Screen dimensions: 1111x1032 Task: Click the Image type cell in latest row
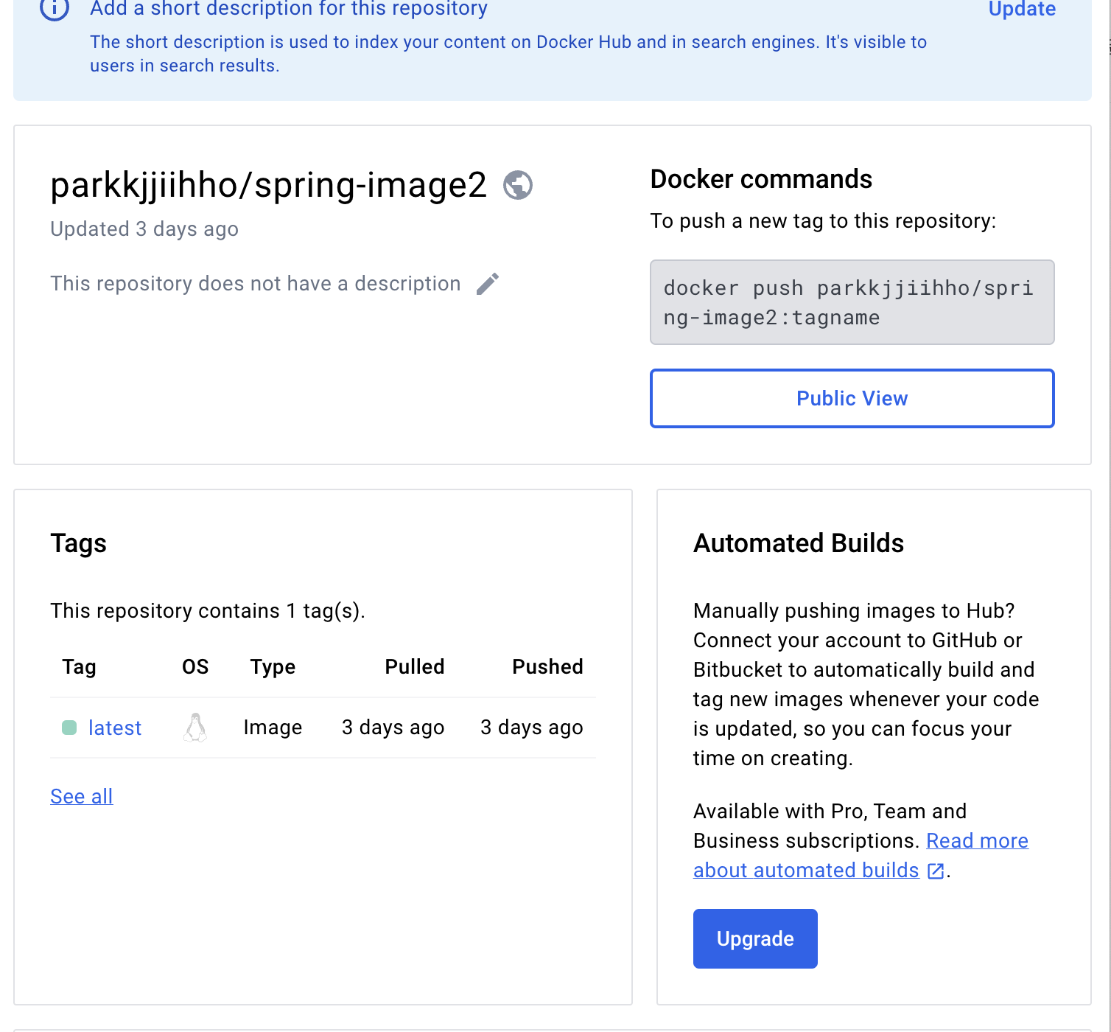273,728
